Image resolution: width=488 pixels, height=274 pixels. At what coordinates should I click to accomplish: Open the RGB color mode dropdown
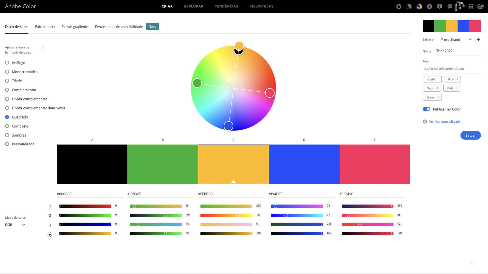click(x=15, y=225)
